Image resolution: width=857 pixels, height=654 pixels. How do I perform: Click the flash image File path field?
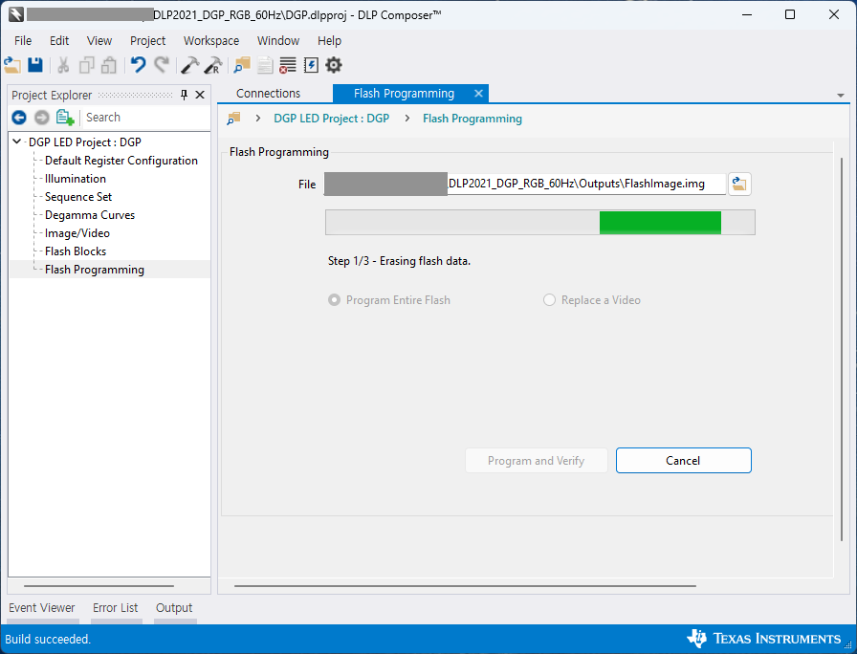point(525,184)
